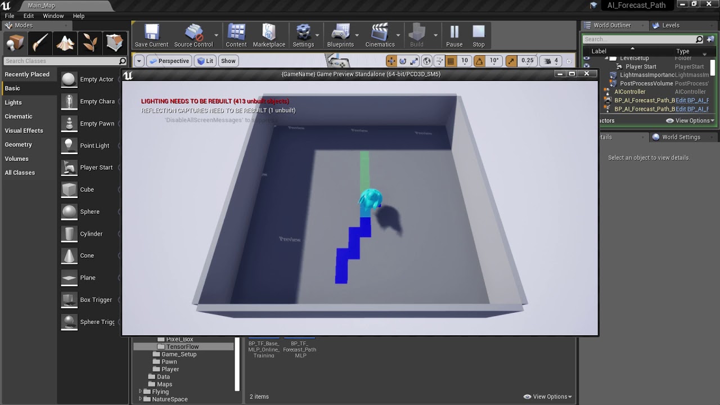Select the Paint mode brush icon
This screenshot has width=720, height=405.
click(40, 43)
